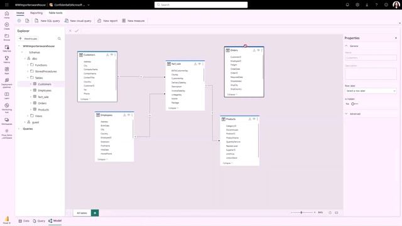Open Browse in the left navigation rail
The width and height of the screenshot is (402, 226).
(7, 37)
